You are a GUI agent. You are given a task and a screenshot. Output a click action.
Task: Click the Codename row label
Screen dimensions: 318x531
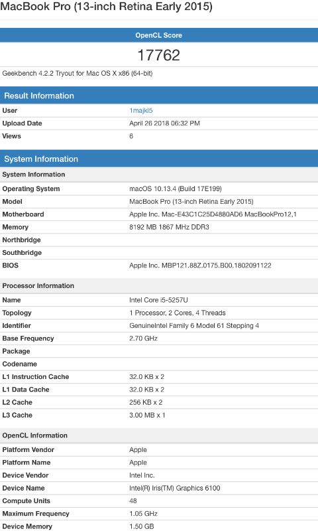[x=20, y=364]
